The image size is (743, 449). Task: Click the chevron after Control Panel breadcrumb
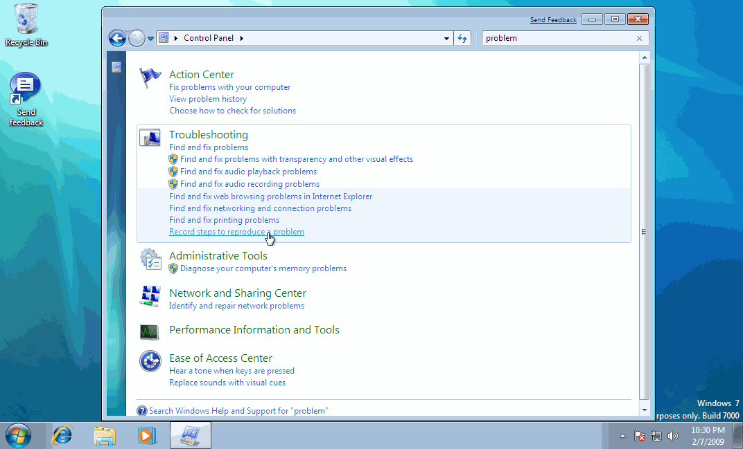click(242, 38)
